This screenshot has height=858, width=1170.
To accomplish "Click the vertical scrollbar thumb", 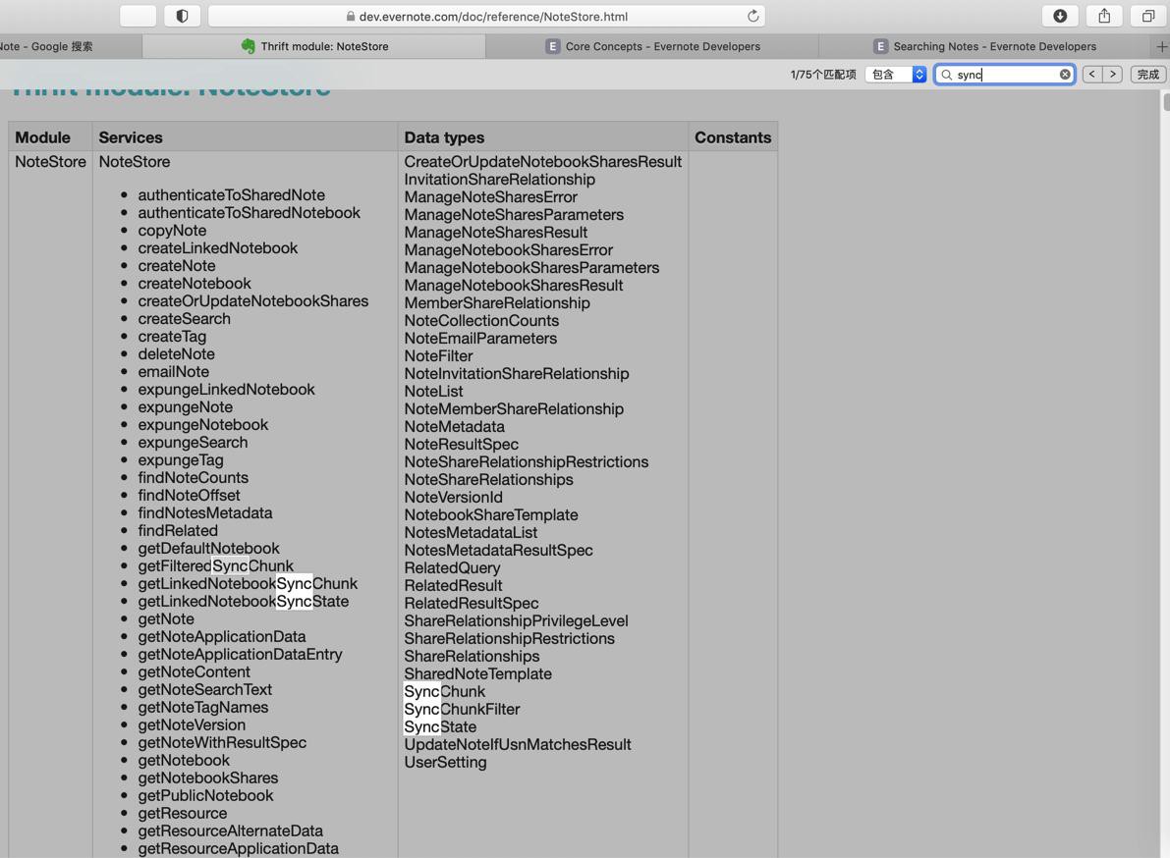I will 1165,101.
